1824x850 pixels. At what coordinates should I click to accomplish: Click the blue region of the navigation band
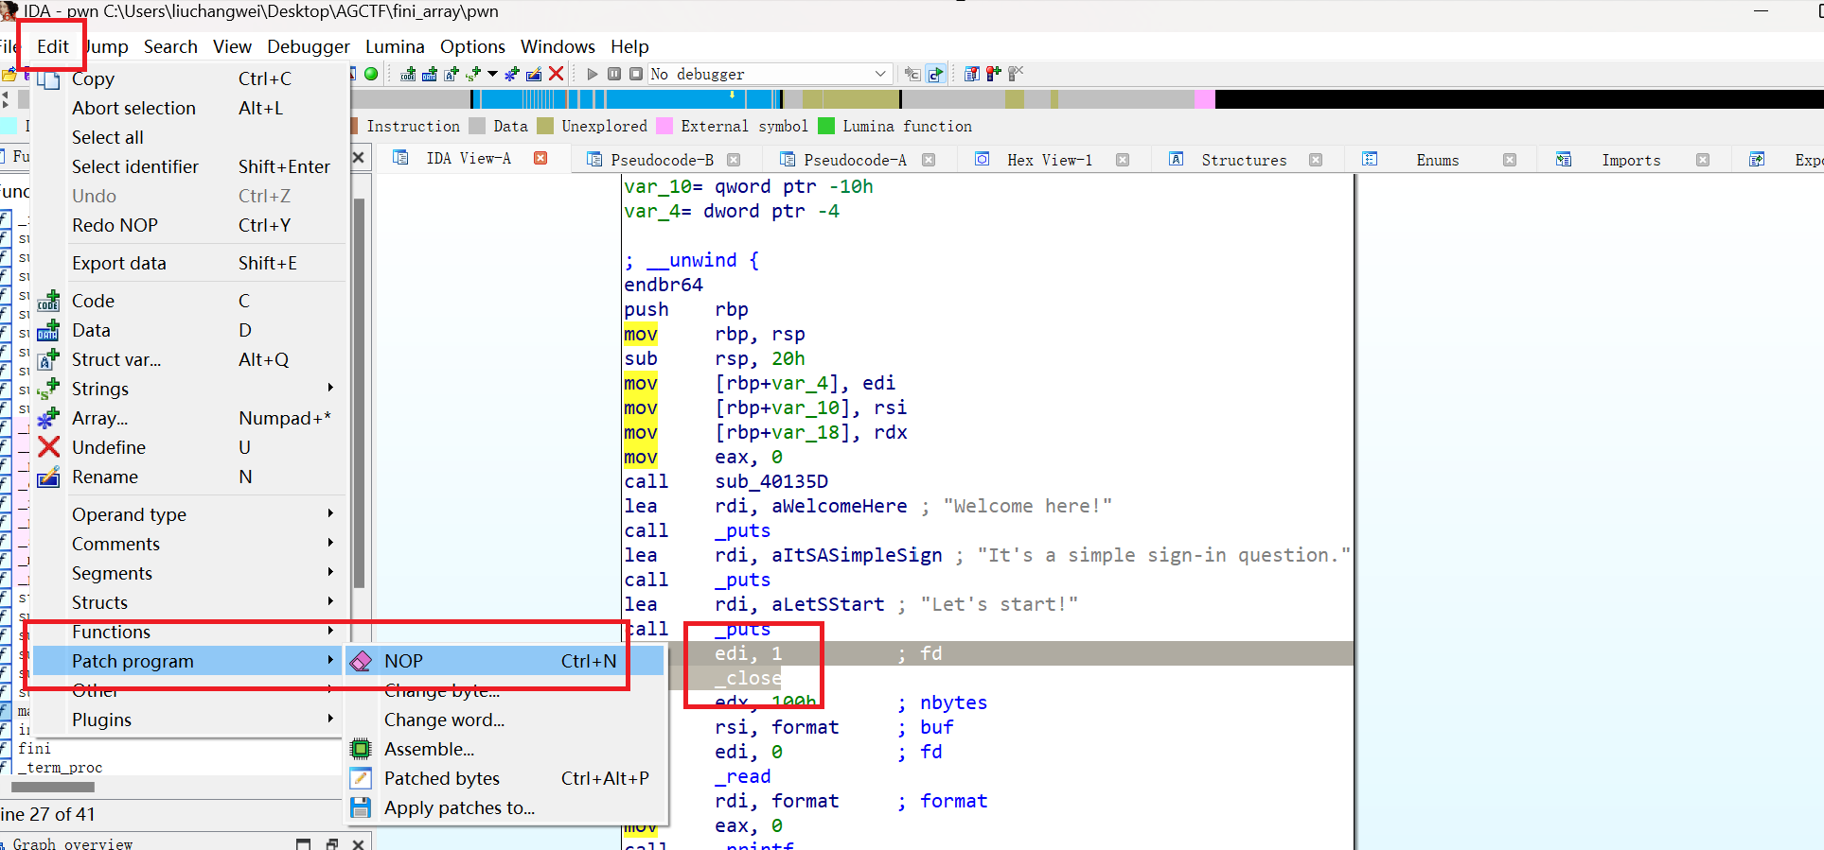click(x=663, y=99)
